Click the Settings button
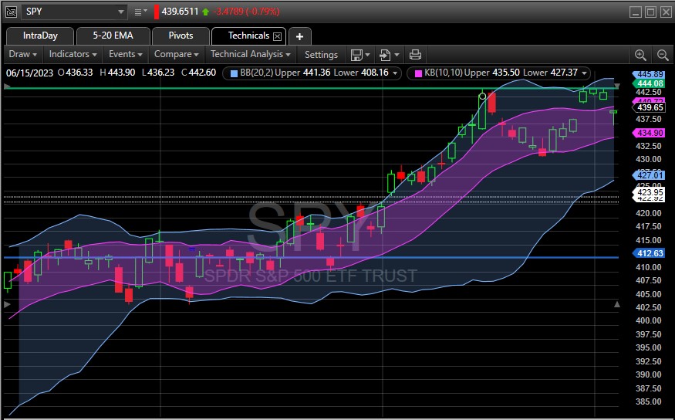Image resolution: width=675 pixels, height=420 pixels. point(321,55)
